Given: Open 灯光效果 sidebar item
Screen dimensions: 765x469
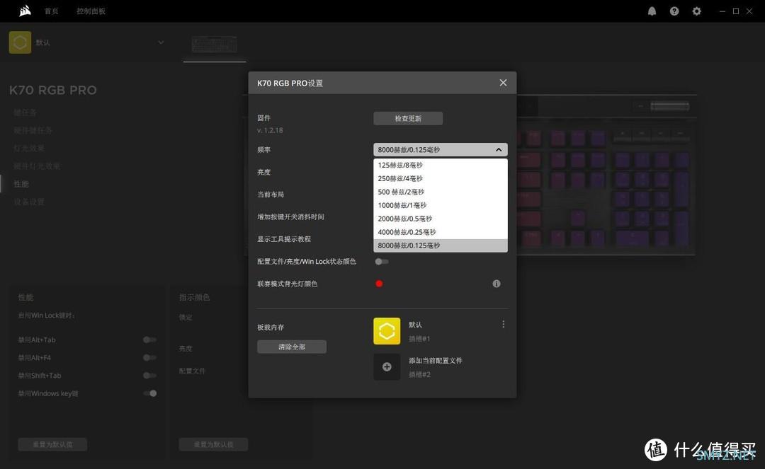Looking at the screenshot, I should (x=29, y=148).
